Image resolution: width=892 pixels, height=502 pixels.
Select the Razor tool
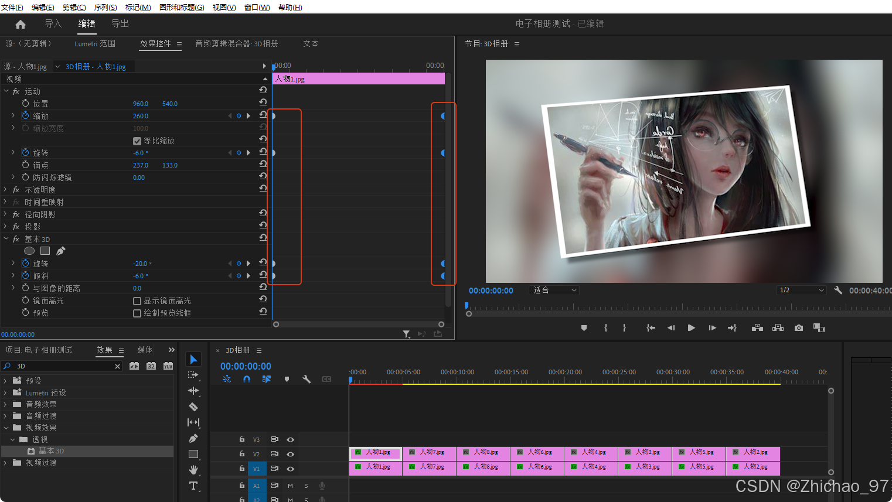pyautogui.click(x=193, y=407)
